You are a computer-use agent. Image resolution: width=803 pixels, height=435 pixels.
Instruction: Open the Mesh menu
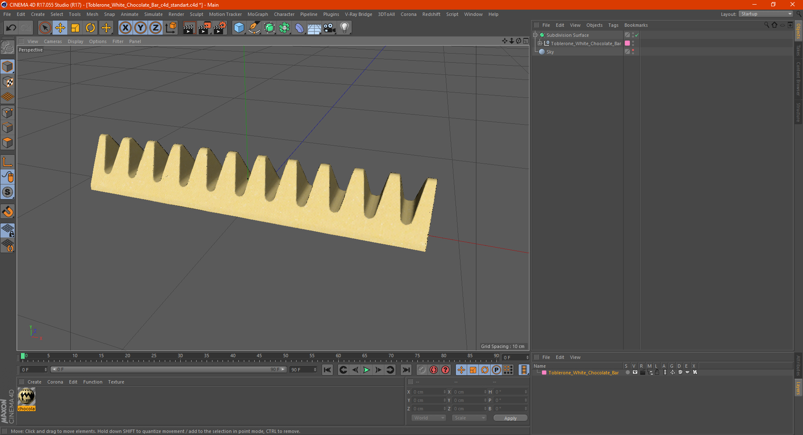[x=92, y=14]
